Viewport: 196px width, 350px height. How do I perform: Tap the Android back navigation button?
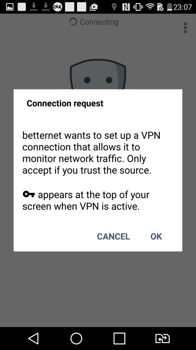click(33, 338)
